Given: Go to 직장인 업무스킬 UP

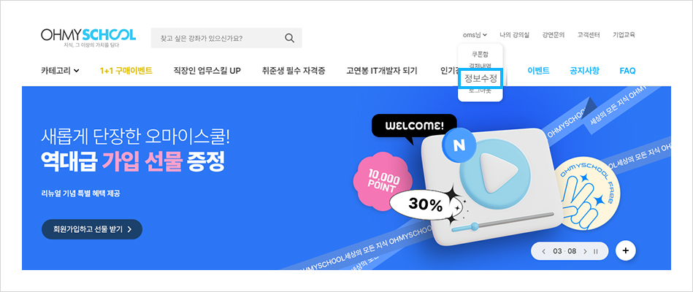Looking at the screenshot, I should point(207,71).
